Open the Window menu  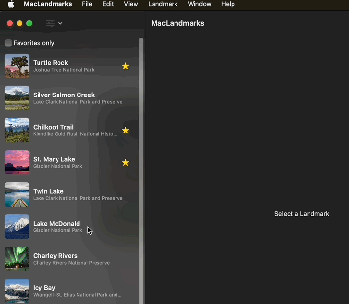[199, 4]
